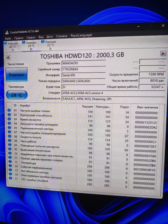Click raw value 002C000C001D
The height and width of the screenshot is (224, 168).
click(x=144, y=170)
